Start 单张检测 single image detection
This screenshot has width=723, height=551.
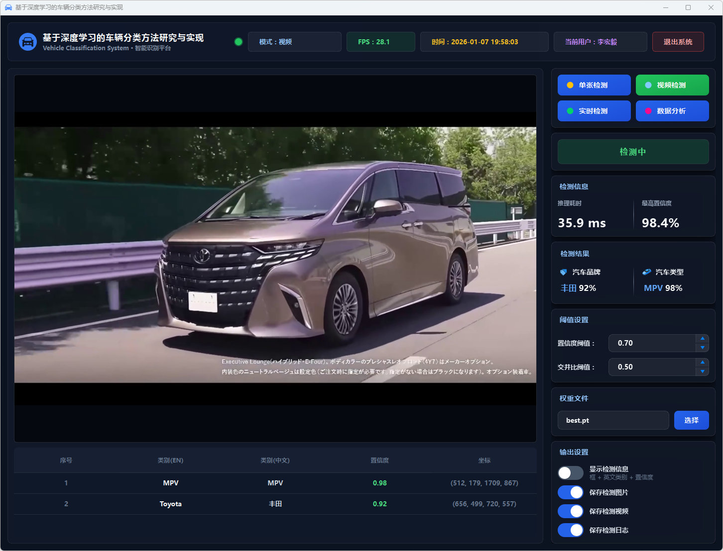tap(594, 85)
